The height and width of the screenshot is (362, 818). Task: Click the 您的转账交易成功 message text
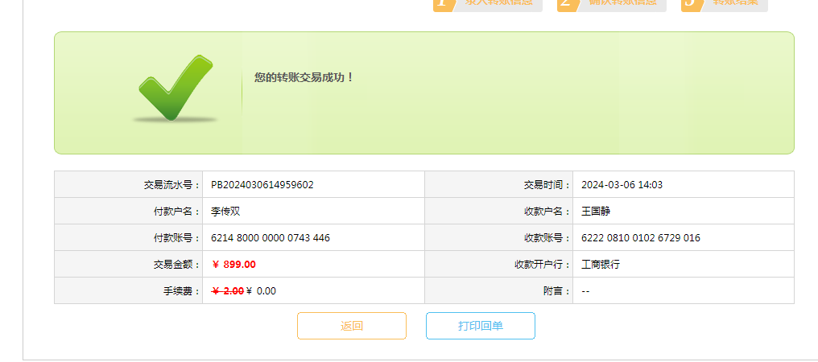coord(304,77)
